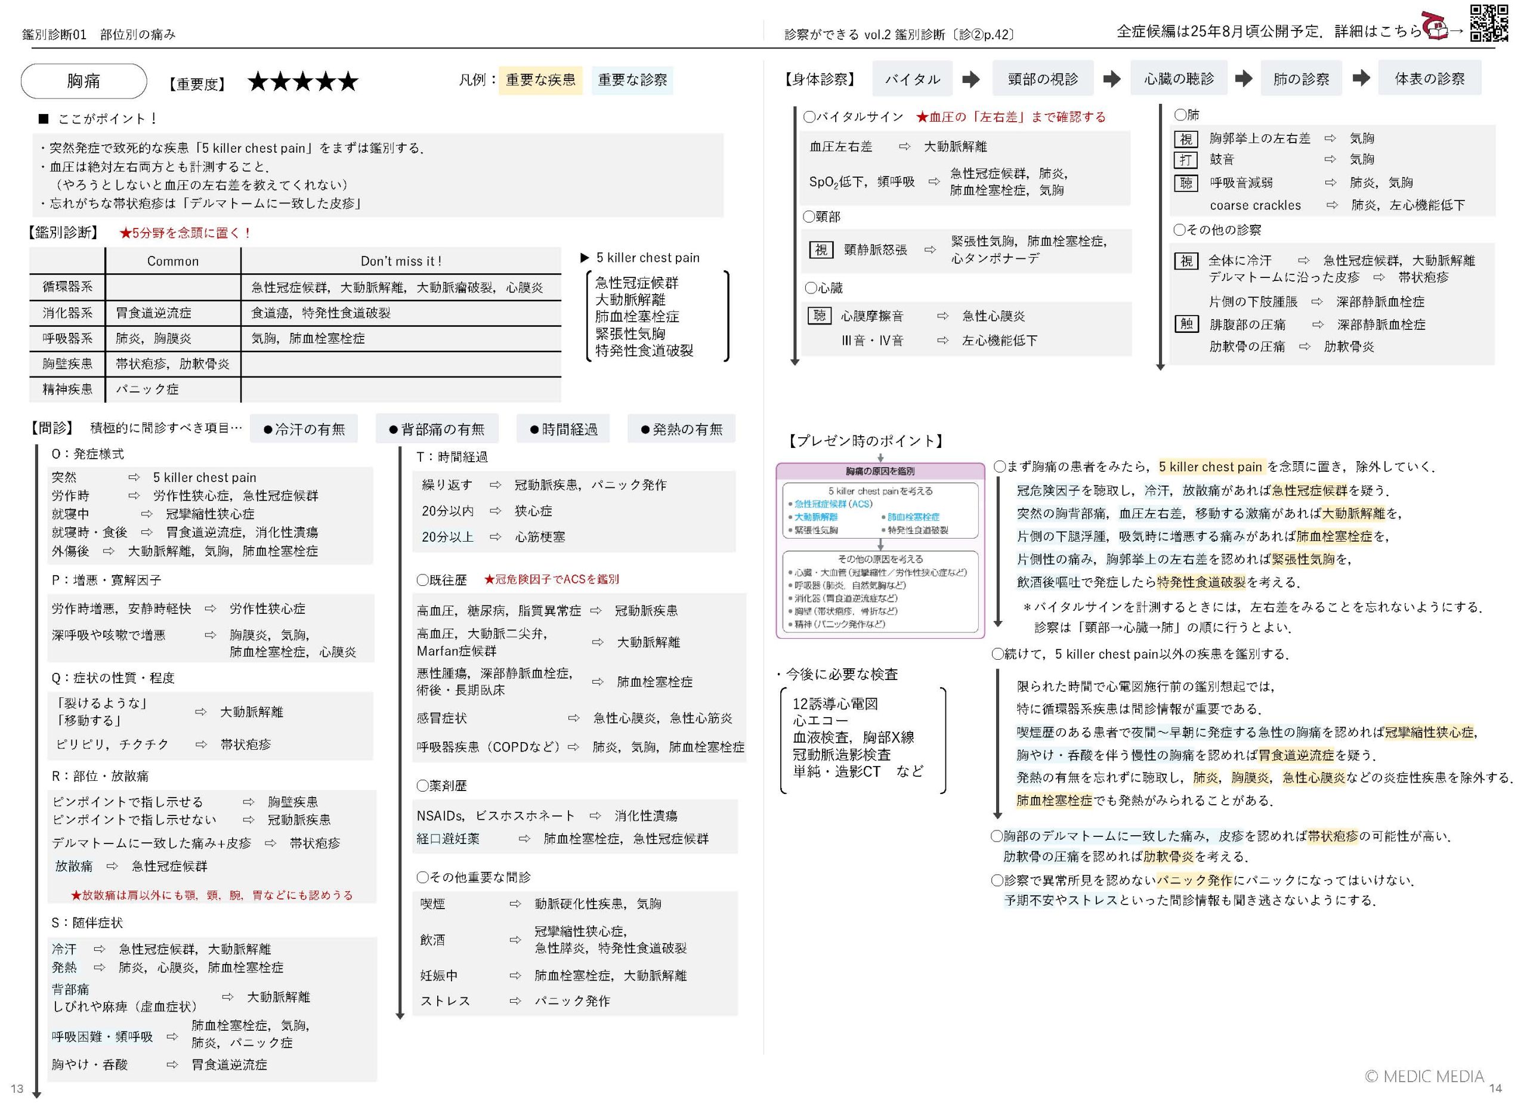This screenshot has height=1103, width=1527.
Task: Click the boxed 視 icon next to 頸静脈怒張
Action: (x=821, y=250)
